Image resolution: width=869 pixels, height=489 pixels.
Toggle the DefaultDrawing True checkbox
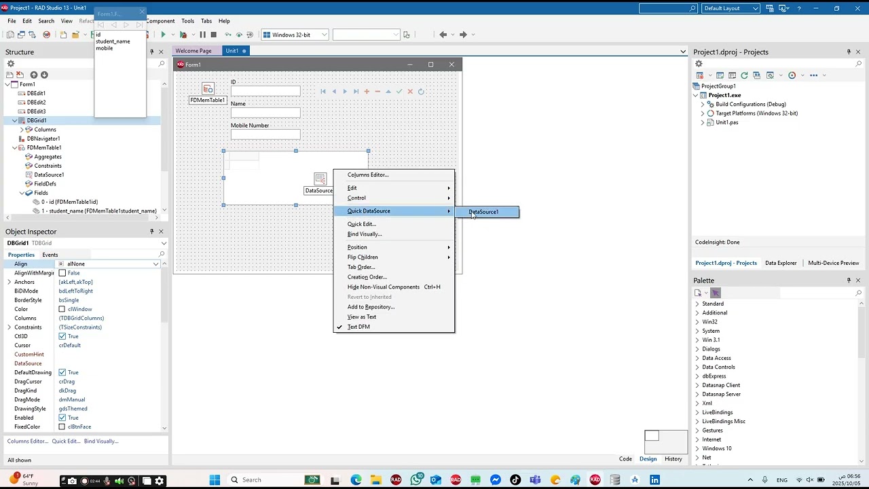click(x=62, y=372)
